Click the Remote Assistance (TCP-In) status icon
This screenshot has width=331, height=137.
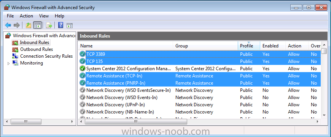tap(82, 76)
